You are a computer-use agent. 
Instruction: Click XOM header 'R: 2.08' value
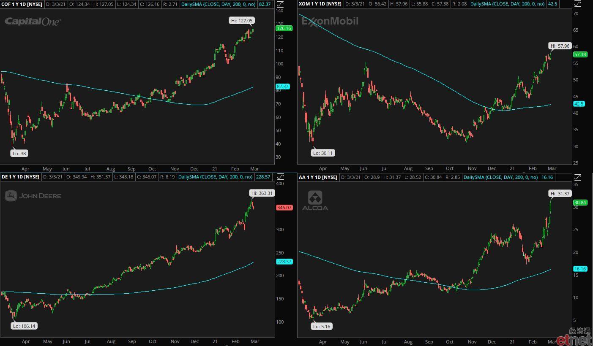pos(460,4)
